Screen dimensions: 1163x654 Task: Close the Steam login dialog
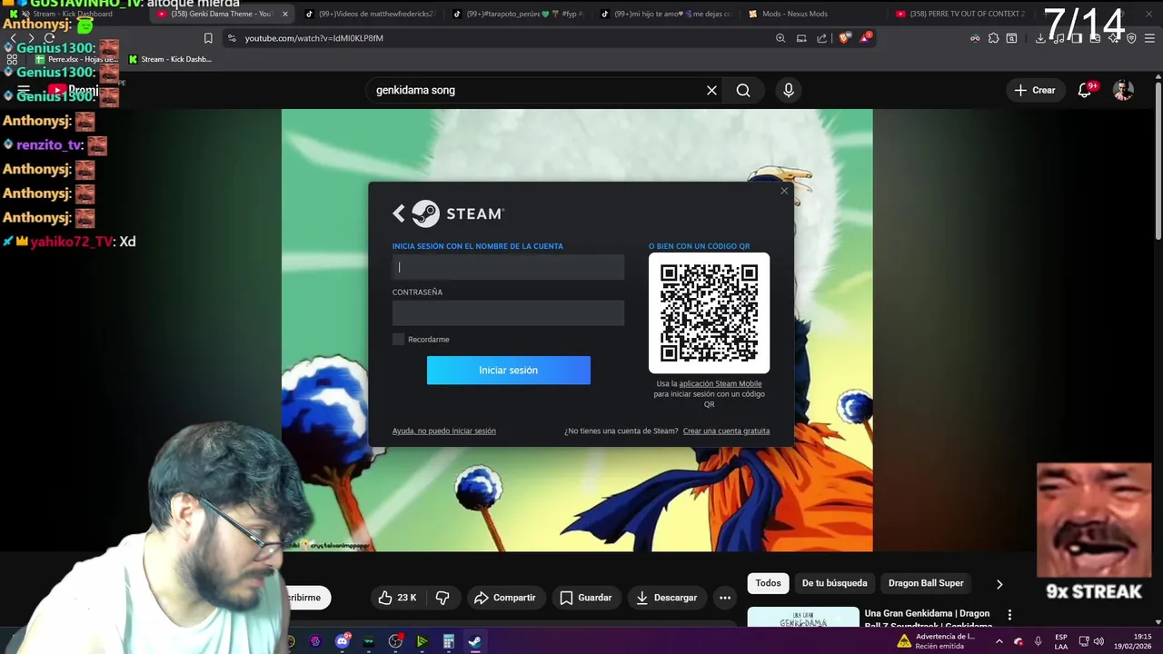pos(784,191)
